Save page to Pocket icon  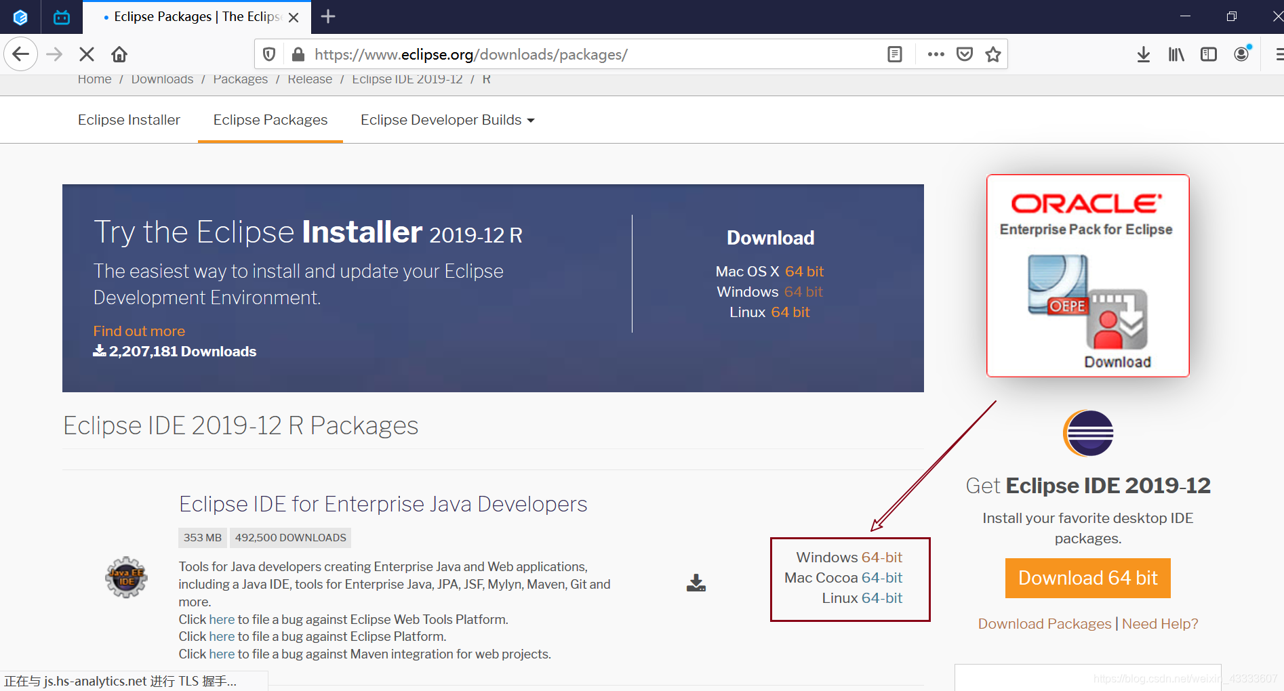pyautogui.click(x=965, y=54)
